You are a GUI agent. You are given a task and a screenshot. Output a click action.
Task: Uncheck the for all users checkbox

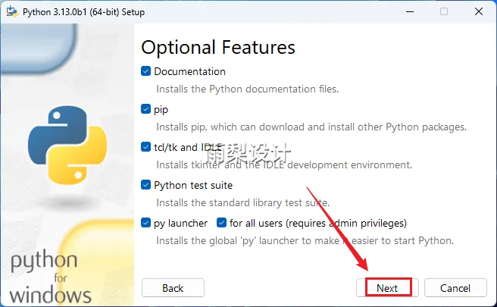(x=221, y=223)
